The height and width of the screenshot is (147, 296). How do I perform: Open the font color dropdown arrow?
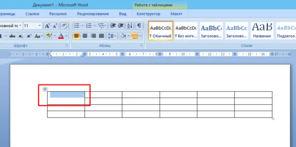point(66,36)
